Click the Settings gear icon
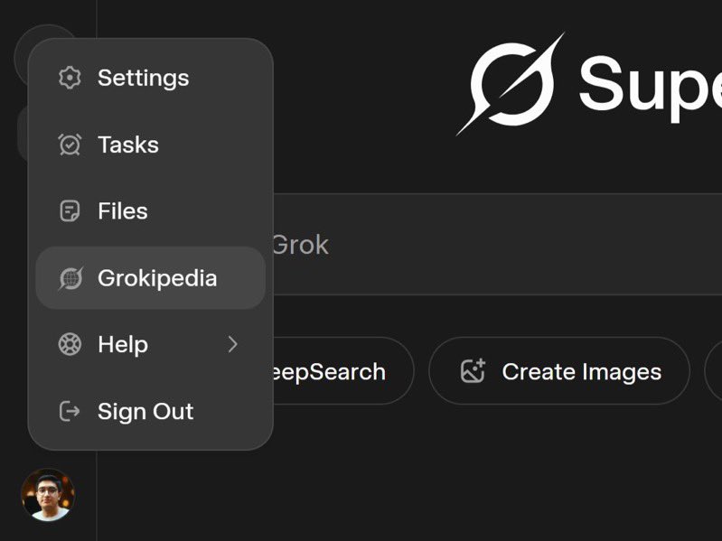The width and height of the screenshot is (722, 541). [70, 78]
